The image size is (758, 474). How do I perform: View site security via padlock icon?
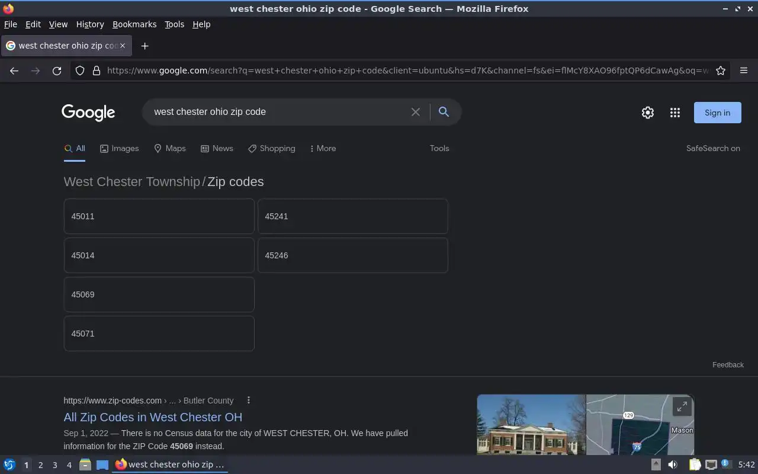click(x=97, y=71)
